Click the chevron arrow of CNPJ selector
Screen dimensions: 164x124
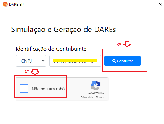pos(43,61)
